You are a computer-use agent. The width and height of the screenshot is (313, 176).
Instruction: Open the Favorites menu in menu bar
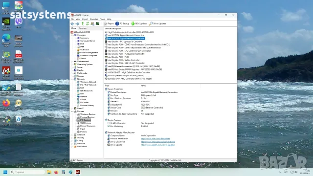(x=94, y=19)
